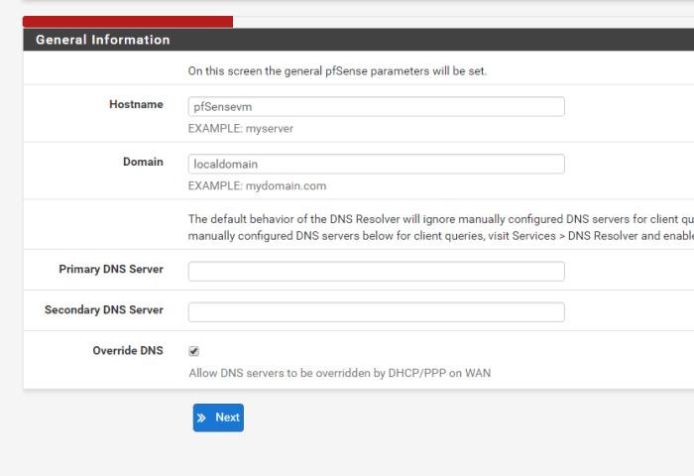
Task: Click into the Domain field with localdomain
Action: [x=376, y=164]
